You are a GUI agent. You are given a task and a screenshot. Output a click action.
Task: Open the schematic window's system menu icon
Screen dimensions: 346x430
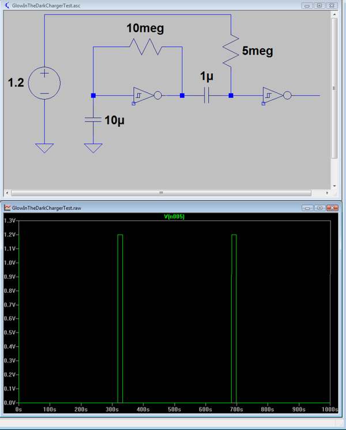pyautogui.click(x=7, y=5)
